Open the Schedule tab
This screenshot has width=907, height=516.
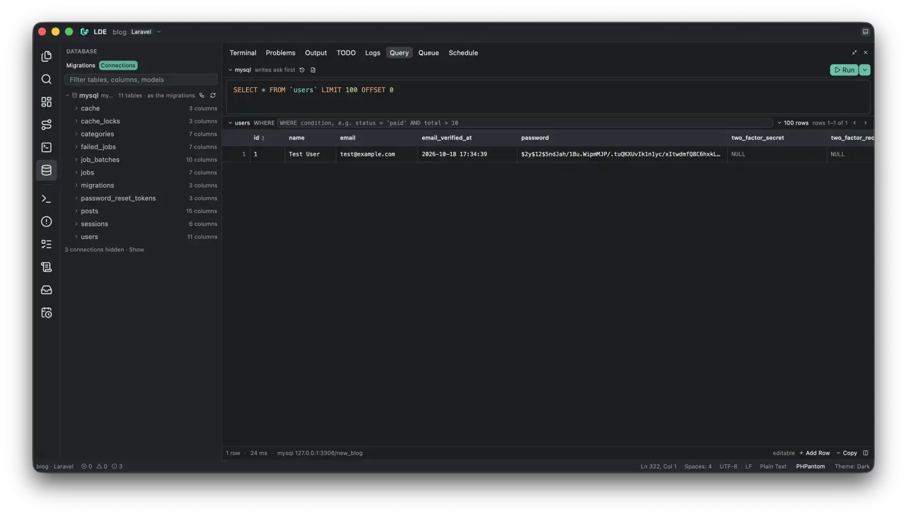pyautogui.click(x=463, y=53)
